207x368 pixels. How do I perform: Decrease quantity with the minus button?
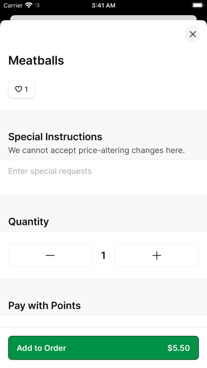[50, 255]
